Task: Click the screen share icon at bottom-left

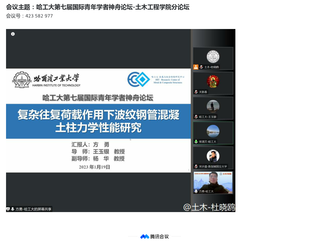Action: click(x=8, y=209)
